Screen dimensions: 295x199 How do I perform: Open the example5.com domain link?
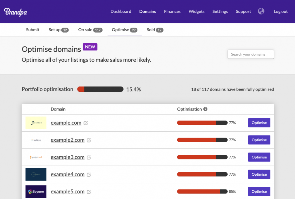67,192
